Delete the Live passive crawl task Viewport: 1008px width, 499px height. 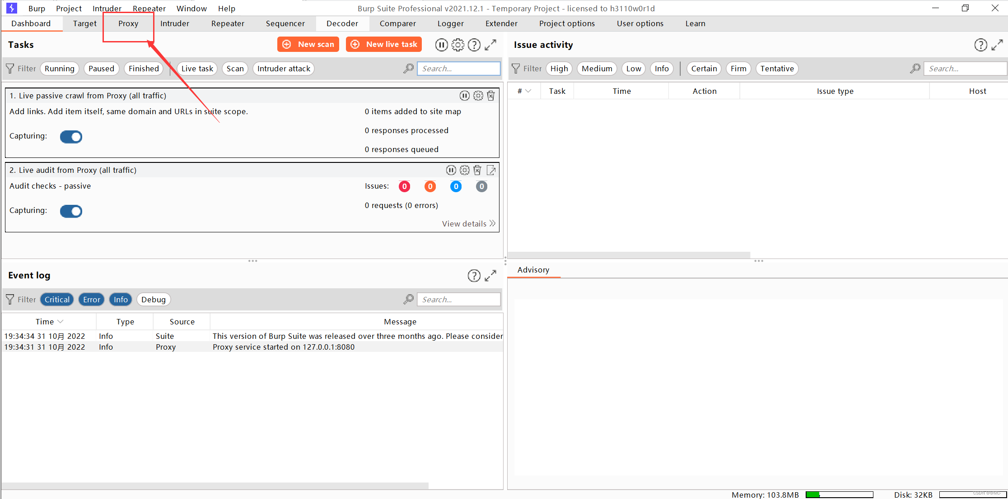click(x=491, y=96)
